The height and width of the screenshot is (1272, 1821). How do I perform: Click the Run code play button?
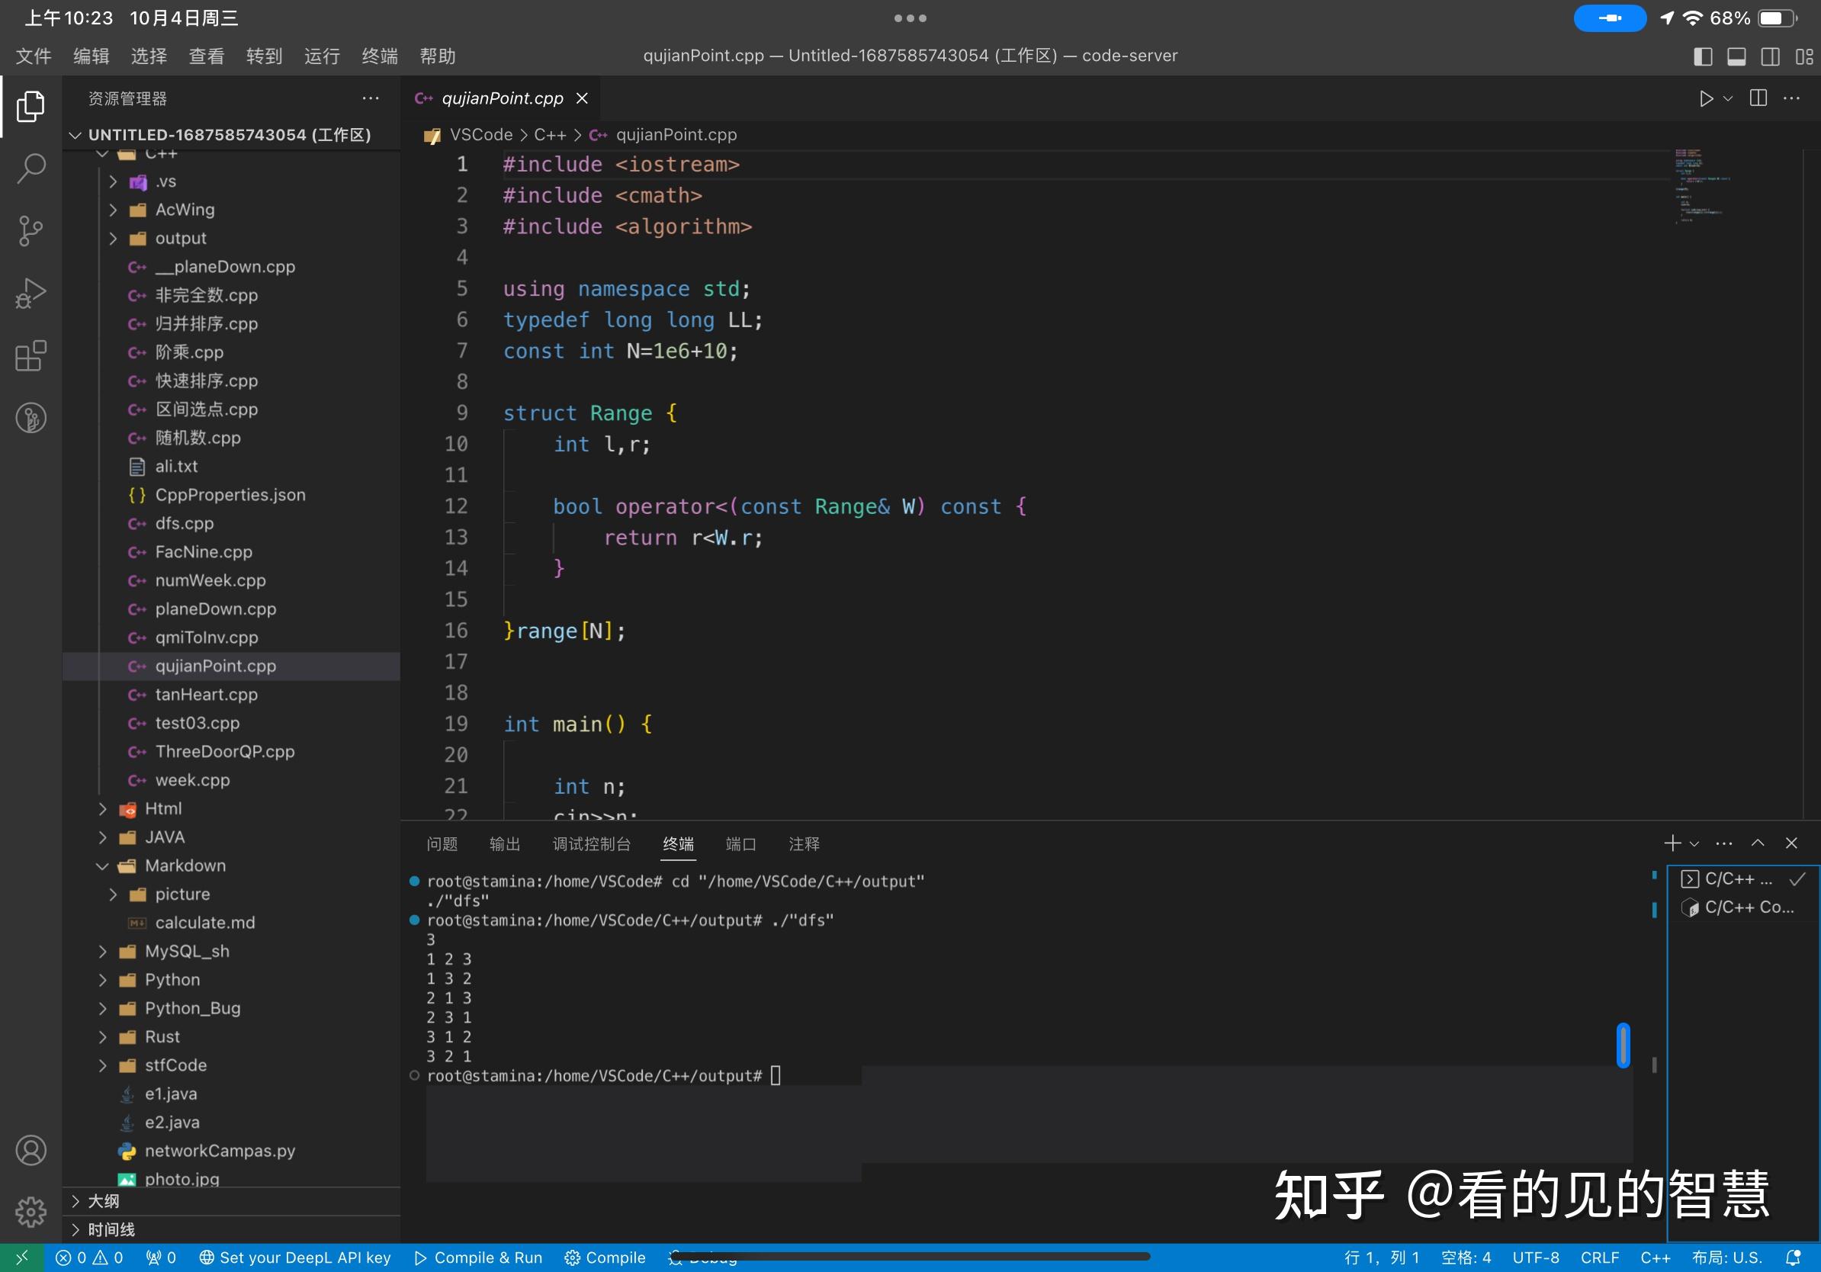tap(1705, 98)
